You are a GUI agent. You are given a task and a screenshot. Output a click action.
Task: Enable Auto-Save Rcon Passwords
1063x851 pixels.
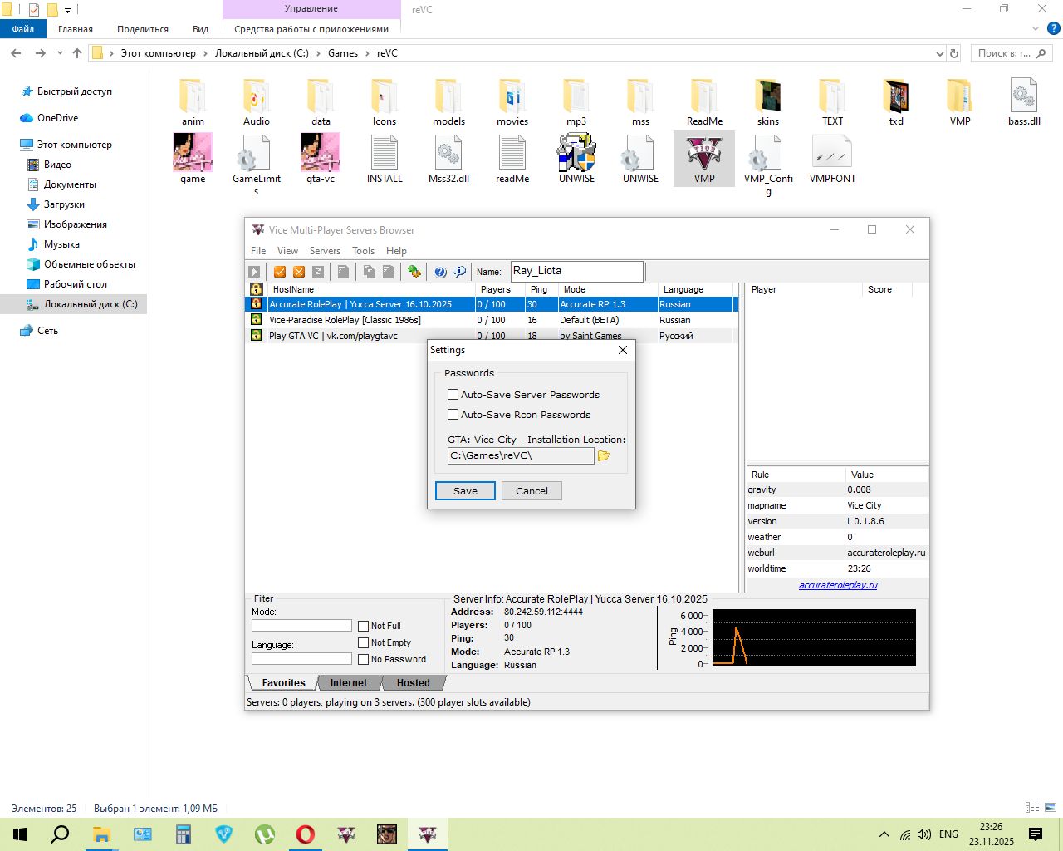click(453, 415)
